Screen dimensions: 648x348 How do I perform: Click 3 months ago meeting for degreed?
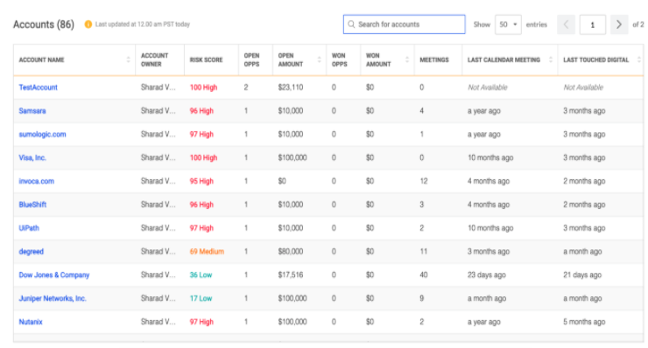[x=489, y=252]
